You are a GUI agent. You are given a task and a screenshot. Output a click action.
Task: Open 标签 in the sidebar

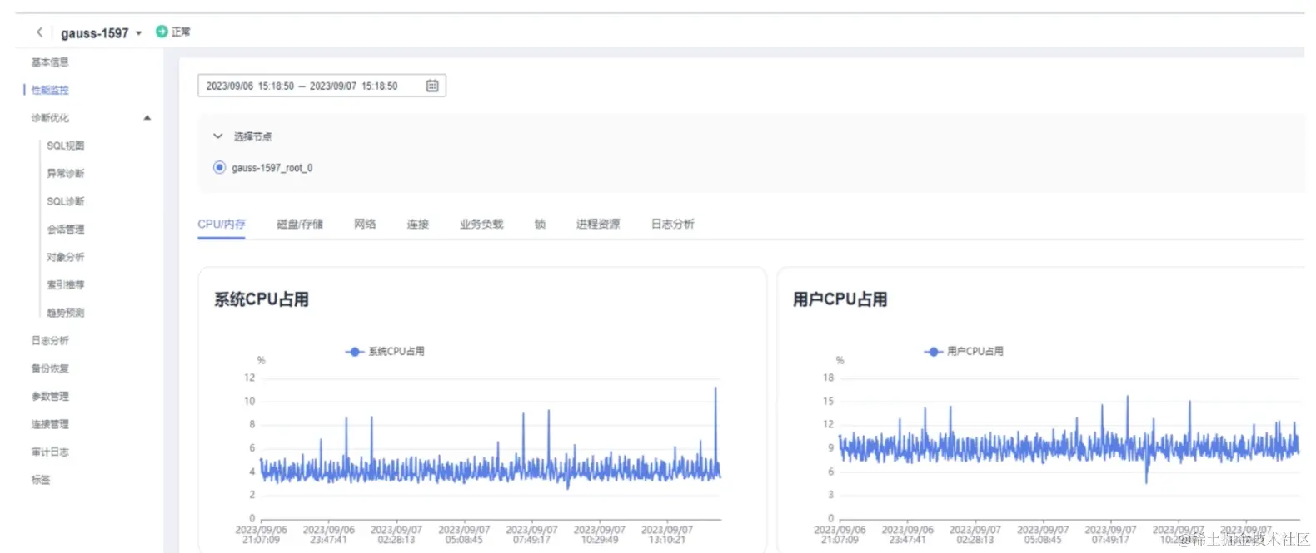pyautogui.click(x=41, y=480)
